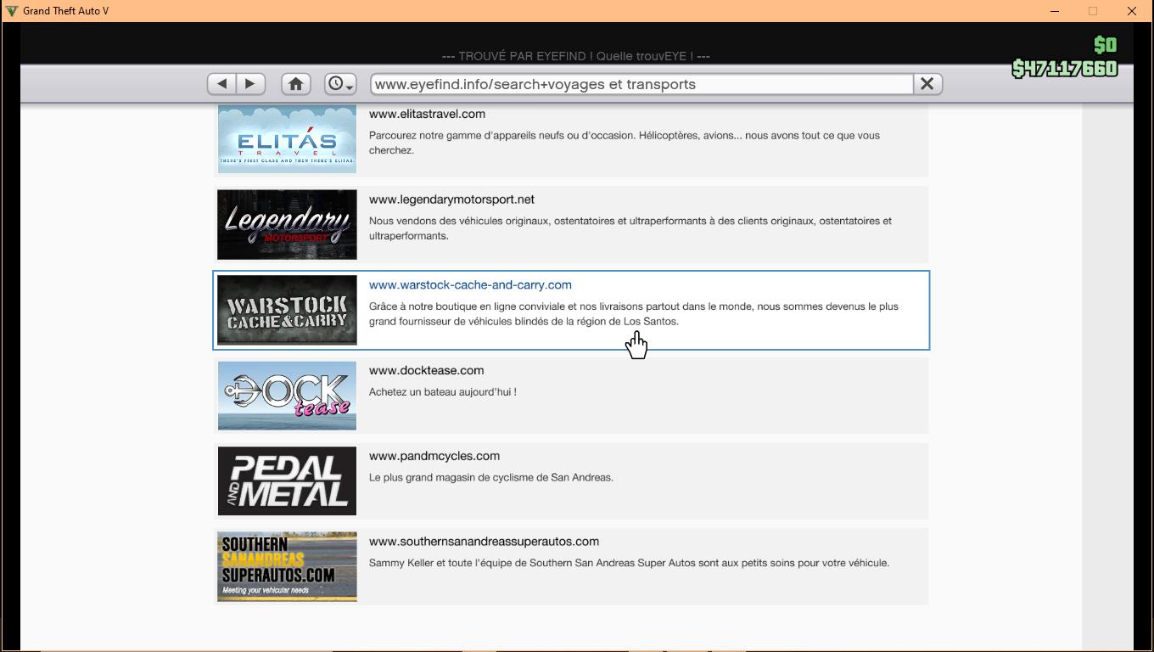Click the eyefind.info URL address field
Viewport: 1154px width, 652px height.
click(x=641, y=84)
